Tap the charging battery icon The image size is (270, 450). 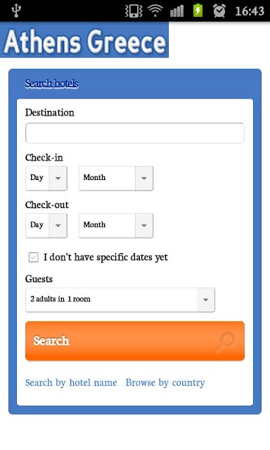(x=198, y=11)
